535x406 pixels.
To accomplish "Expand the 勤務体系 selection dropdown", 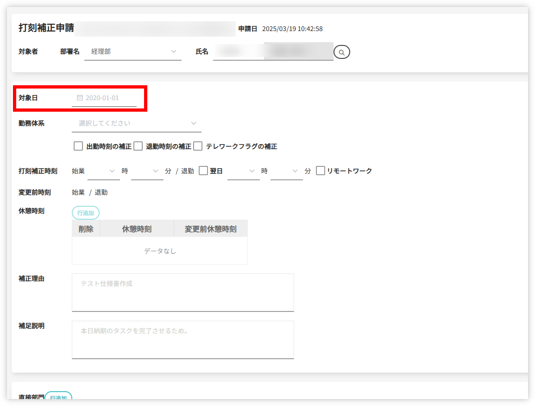I will point(137,123).
